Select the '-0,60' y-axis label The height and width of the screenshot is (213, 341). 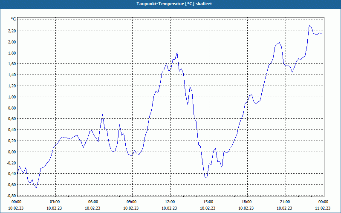point(12,185)
